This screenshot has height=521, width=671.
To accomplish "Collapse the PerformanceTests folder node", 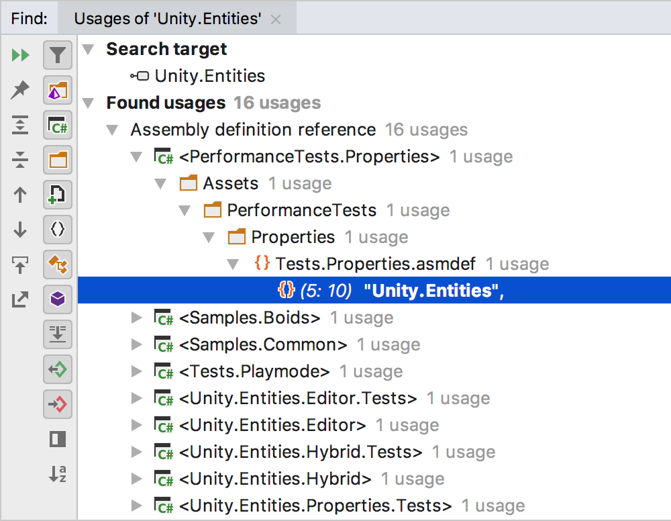I will tap(185, 211).
